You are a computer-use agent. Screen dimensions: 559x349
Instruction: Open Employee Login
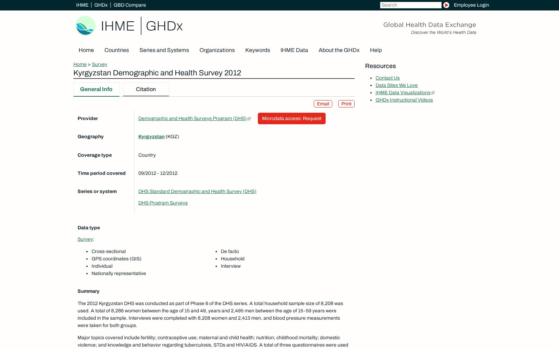471,5
